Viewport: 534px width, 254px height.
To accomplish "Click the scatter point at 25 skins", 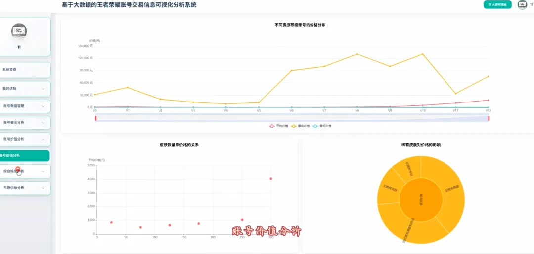I will coord(111,222).
